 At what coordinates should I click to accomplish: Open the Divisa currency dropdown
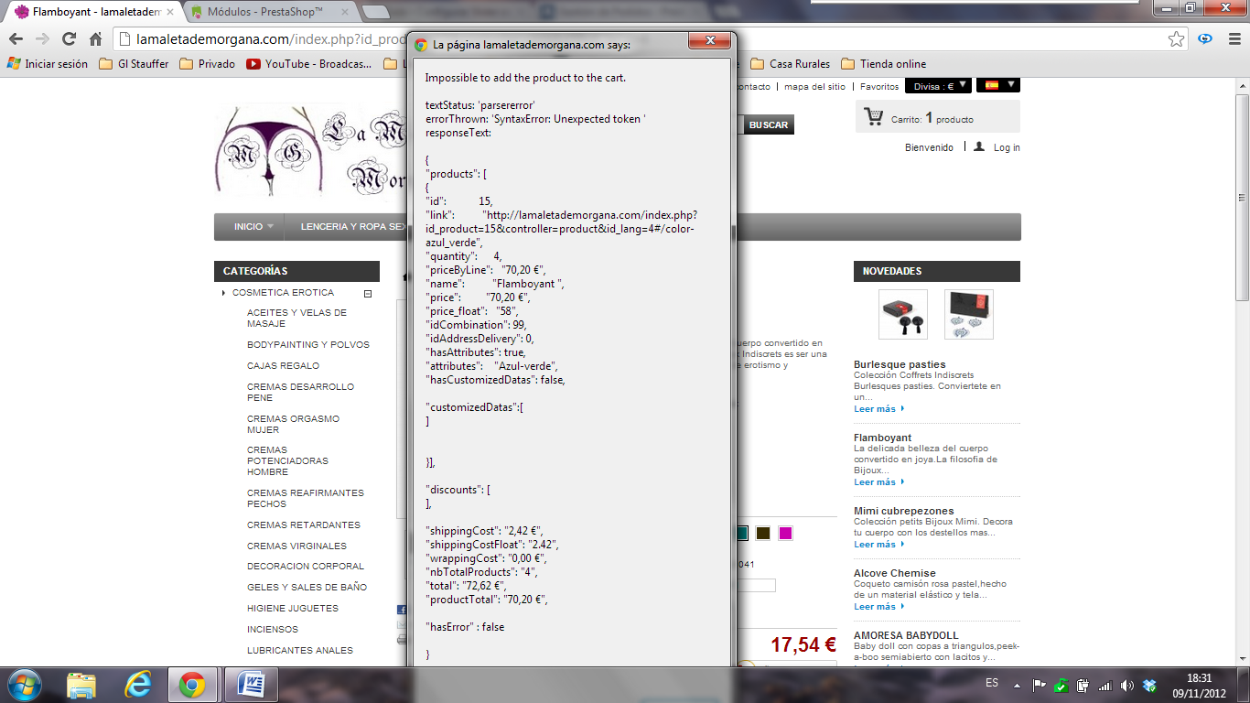(x=938, y=86)
